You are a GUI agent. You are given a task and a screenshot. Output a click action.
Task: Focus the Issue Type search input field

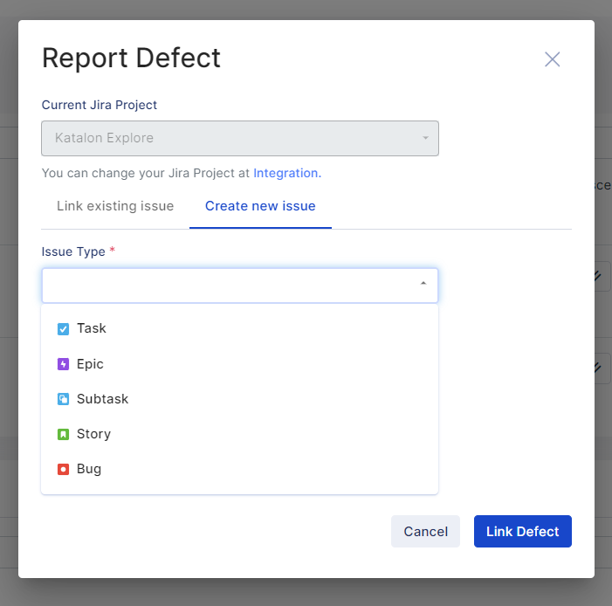[227, 285]
